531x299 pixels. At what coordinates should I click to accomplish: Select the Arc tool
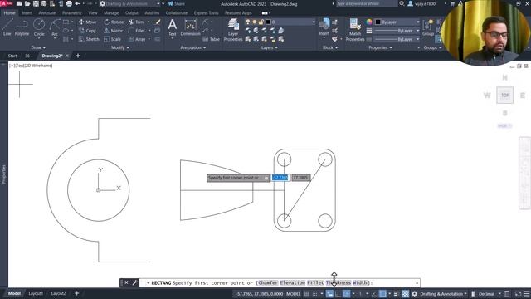point(55,27)
